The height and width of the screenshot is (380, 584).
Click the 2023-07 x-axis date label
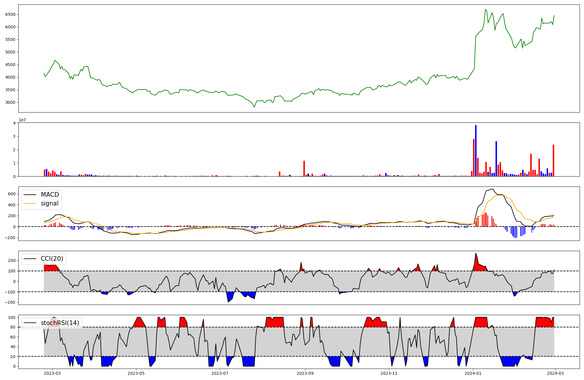click(x=220, y=373)
